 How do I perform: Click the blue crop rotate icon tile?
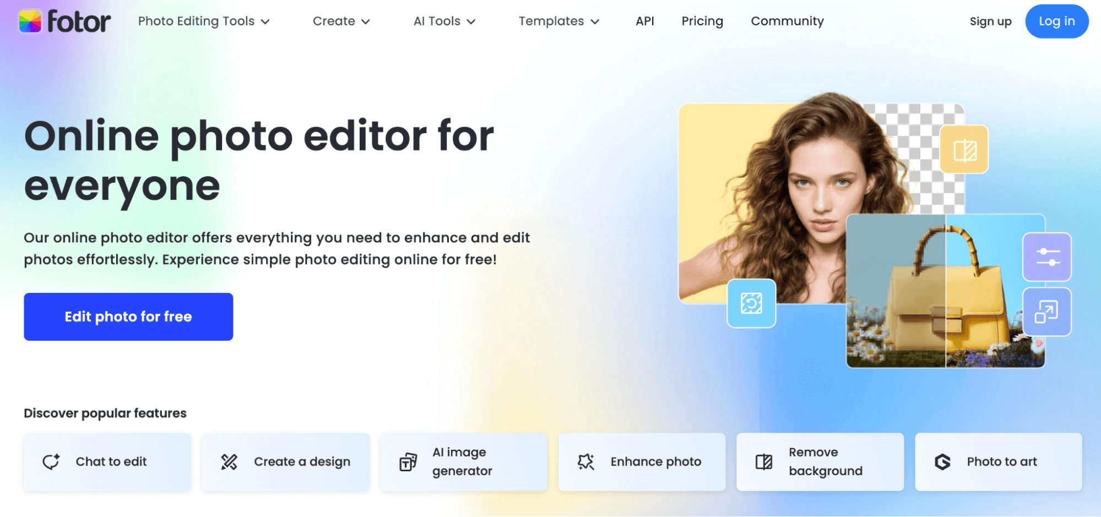[x=751, y=303]
